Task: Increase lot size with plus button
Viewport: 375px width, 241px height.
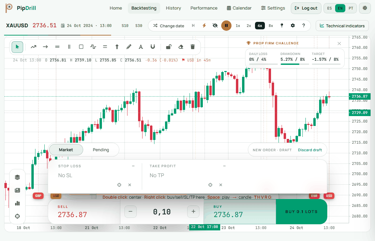Action: (194, 212)
